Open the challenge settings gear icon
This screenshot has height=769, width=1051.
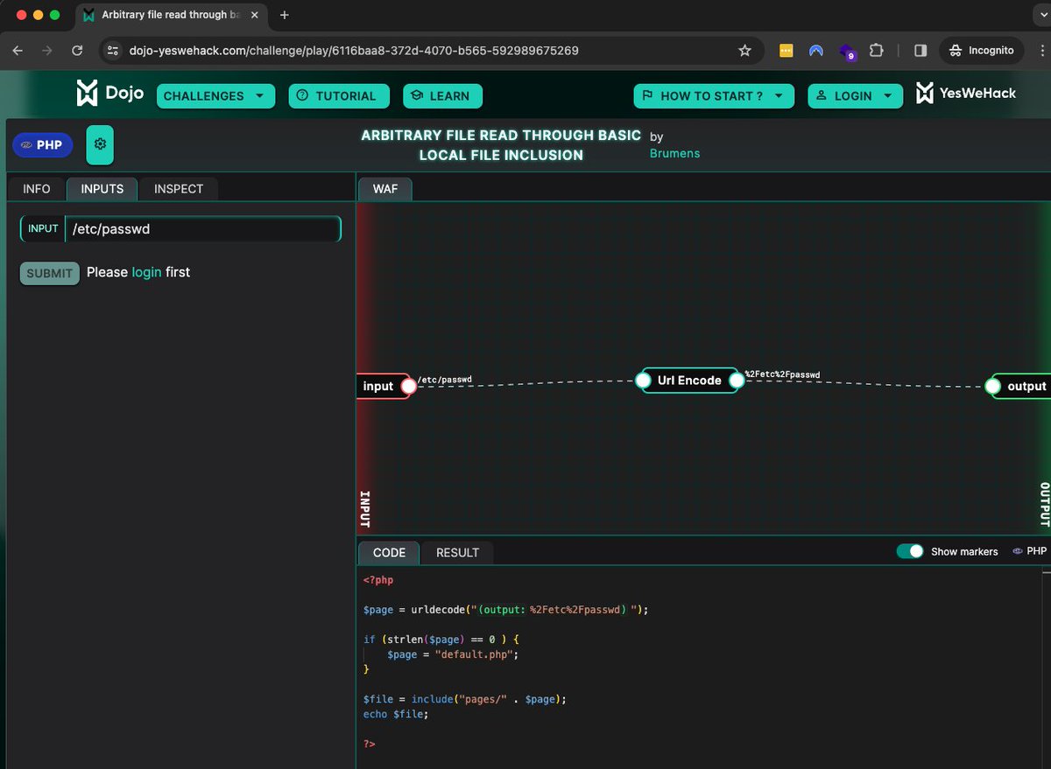tap(99, 143)
